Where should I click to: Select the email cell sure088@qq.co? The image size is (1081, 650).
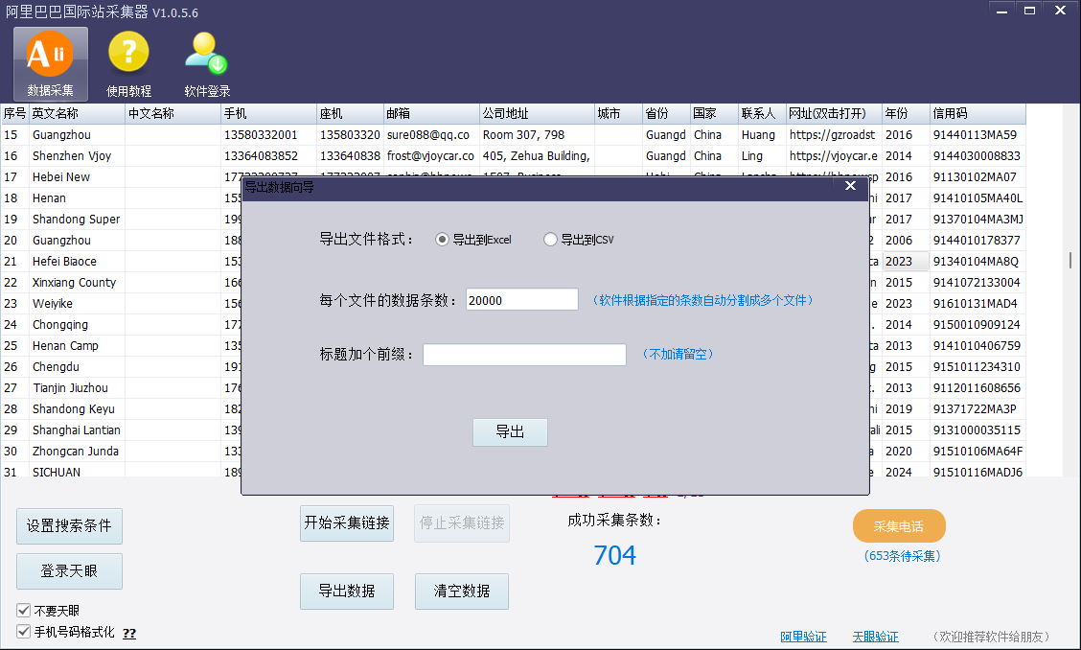(431, 135)
